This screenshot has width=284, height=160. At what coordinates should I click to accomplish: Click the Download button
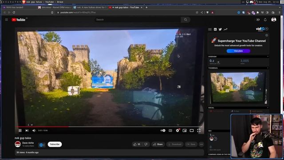coord(175,144)
